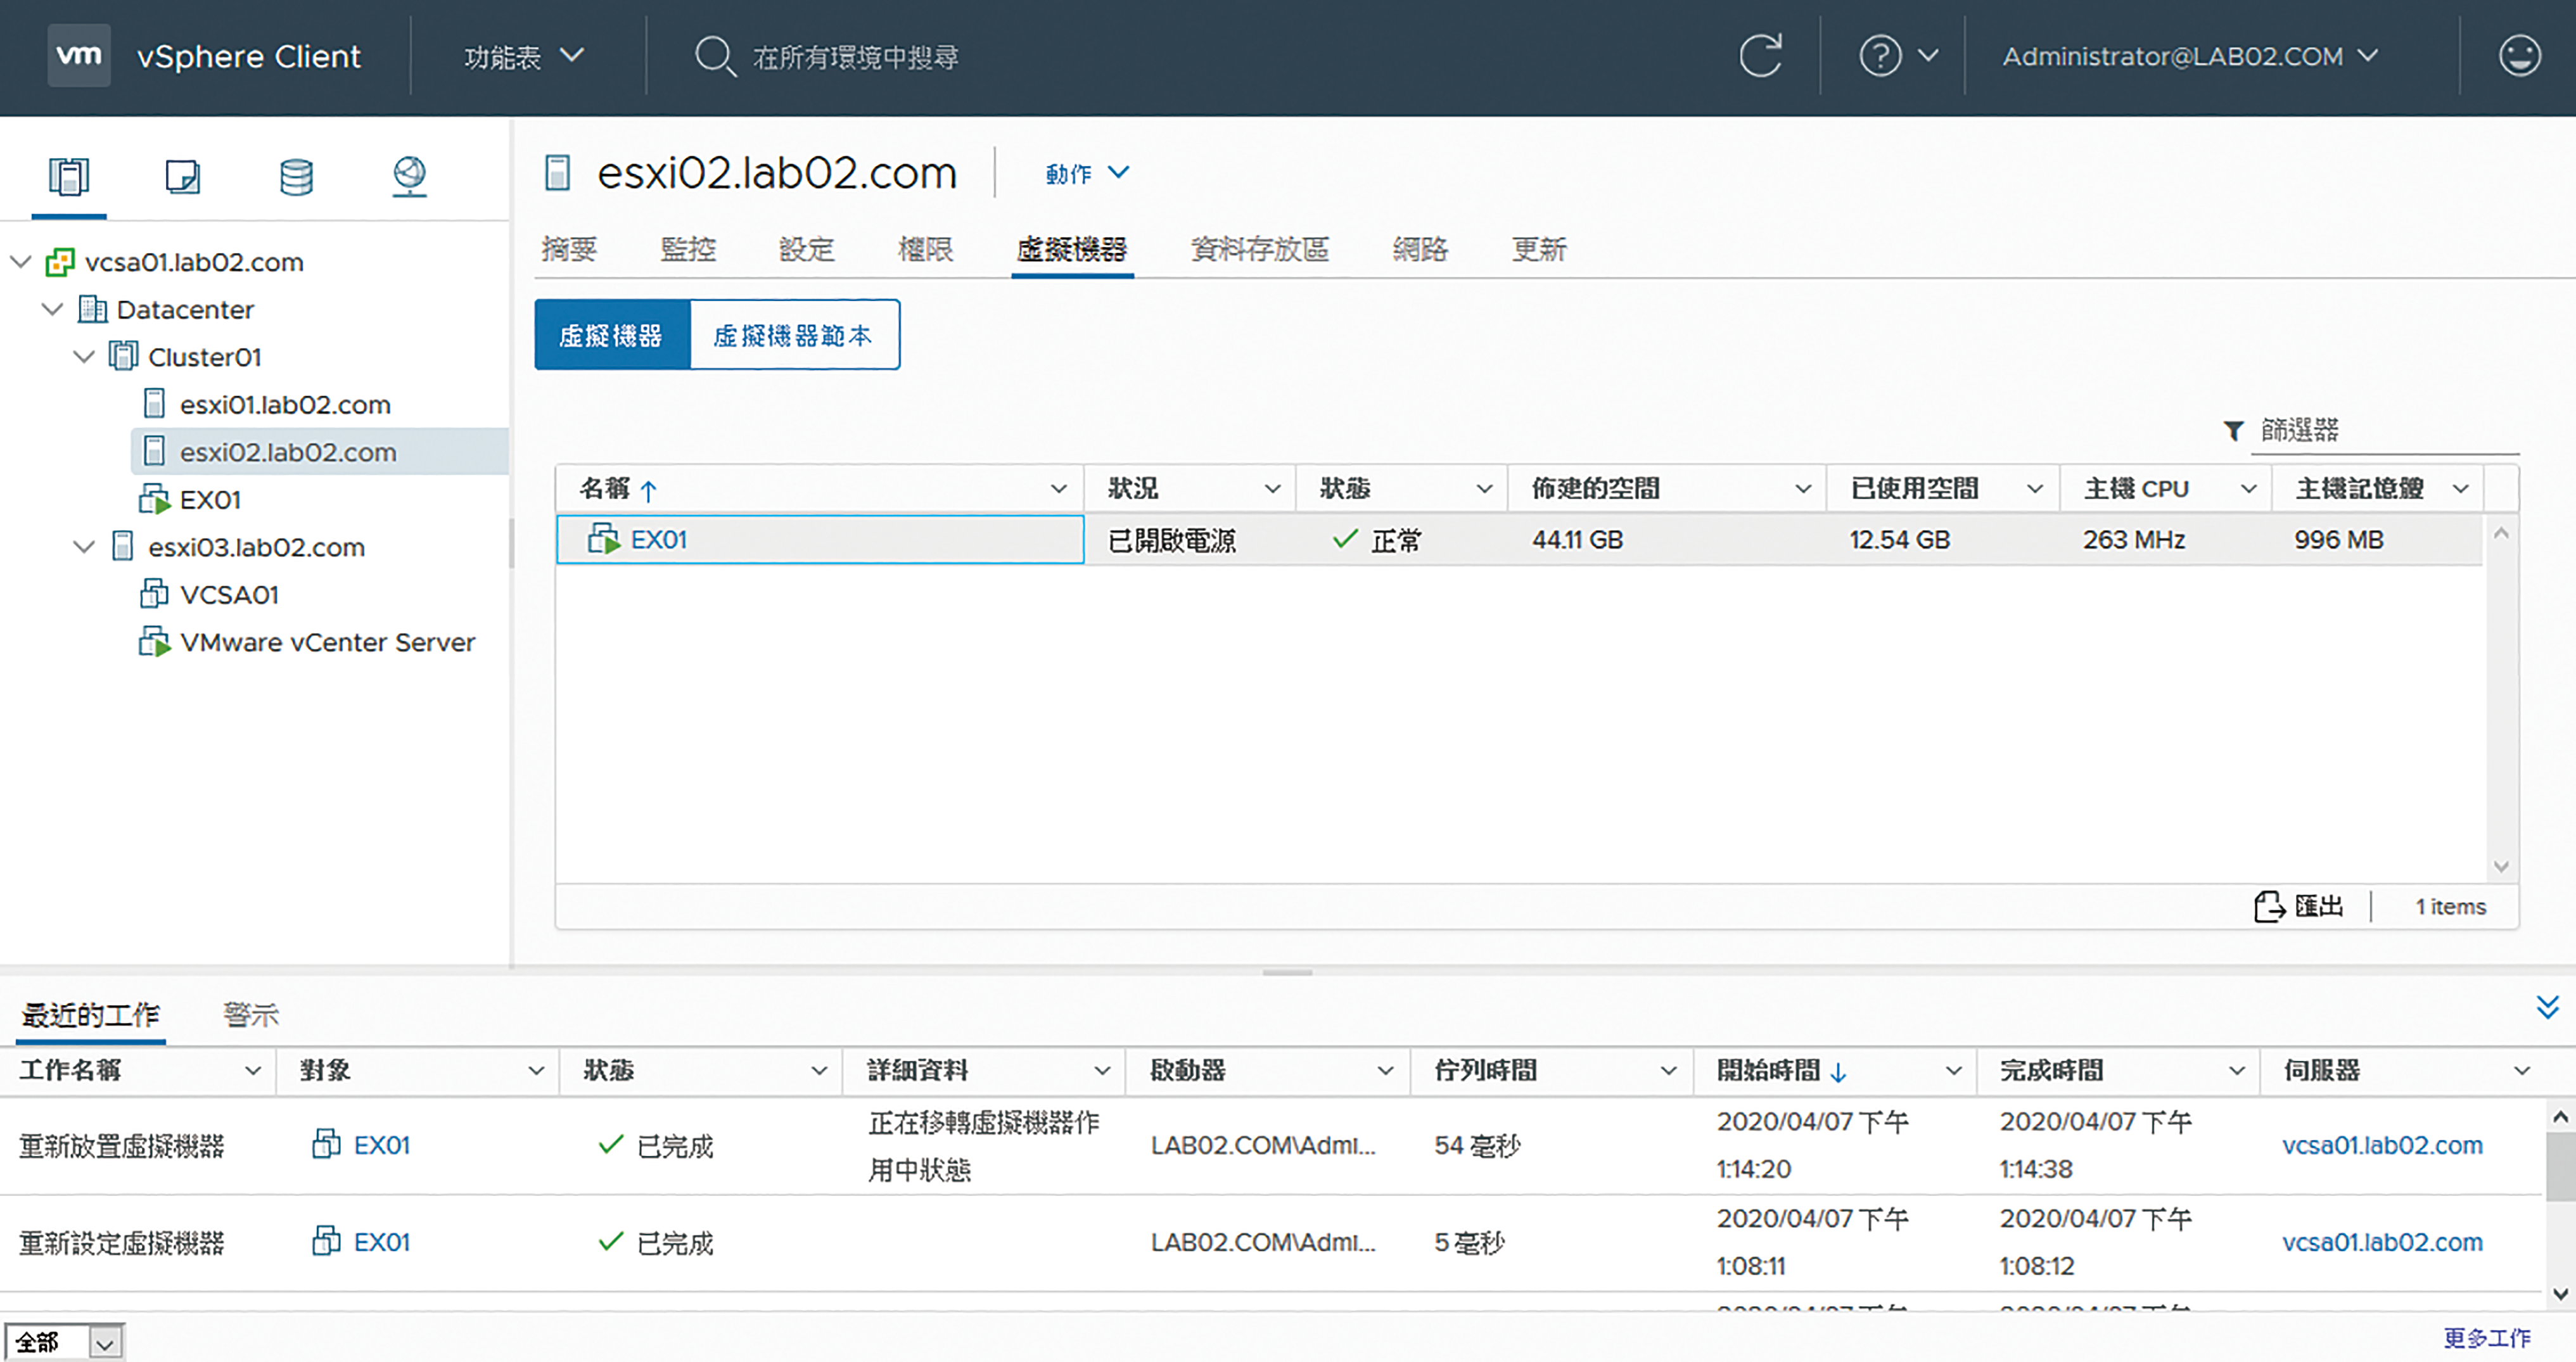Switch to the 最近的工作 tab
2576x1362 pixels.
[91, 1015]
